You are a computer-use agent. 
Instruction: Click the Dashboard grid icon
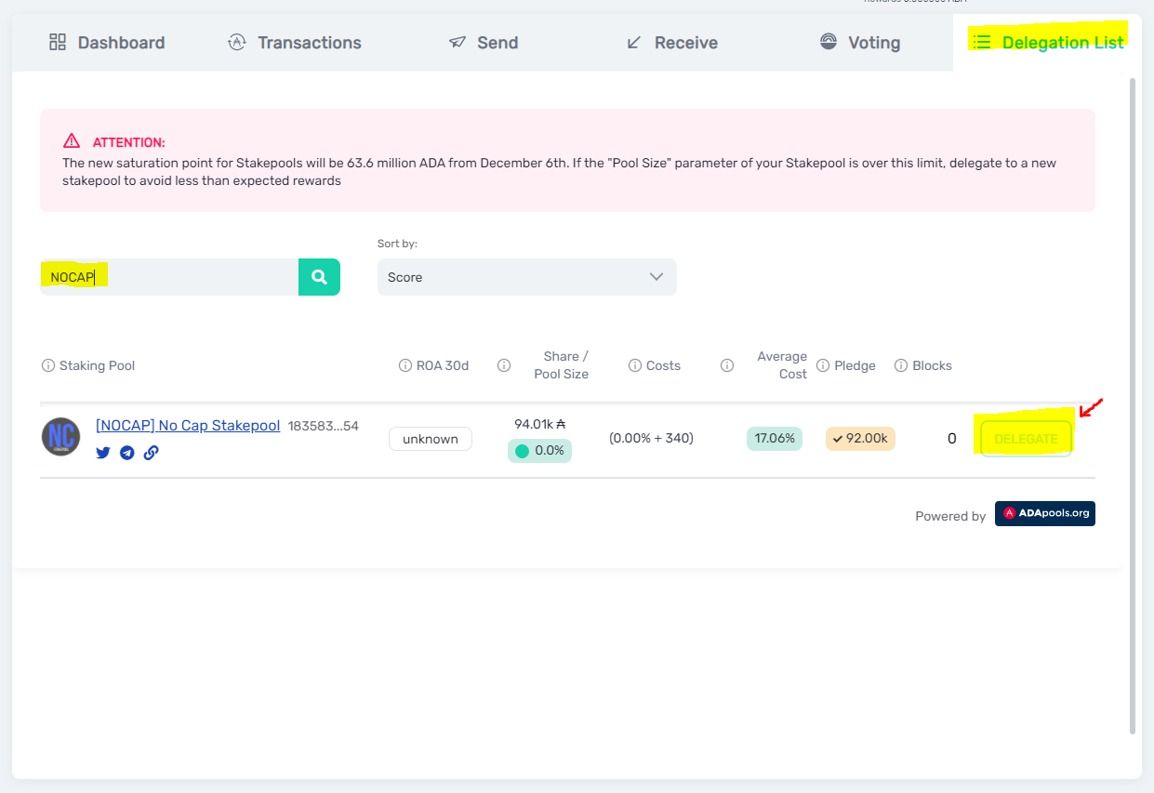[x=58, y=42]
